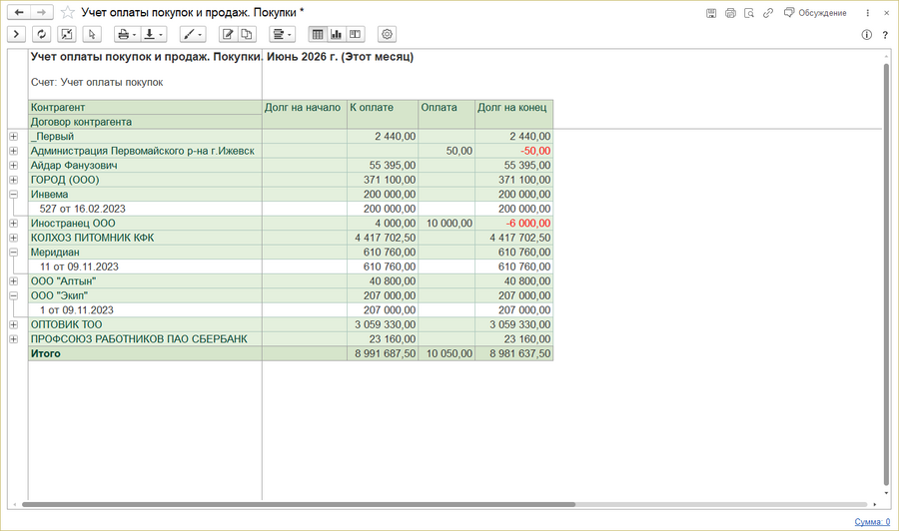Click the printer icon in the title bar
The image size is (899, 531).
[730, 13]
